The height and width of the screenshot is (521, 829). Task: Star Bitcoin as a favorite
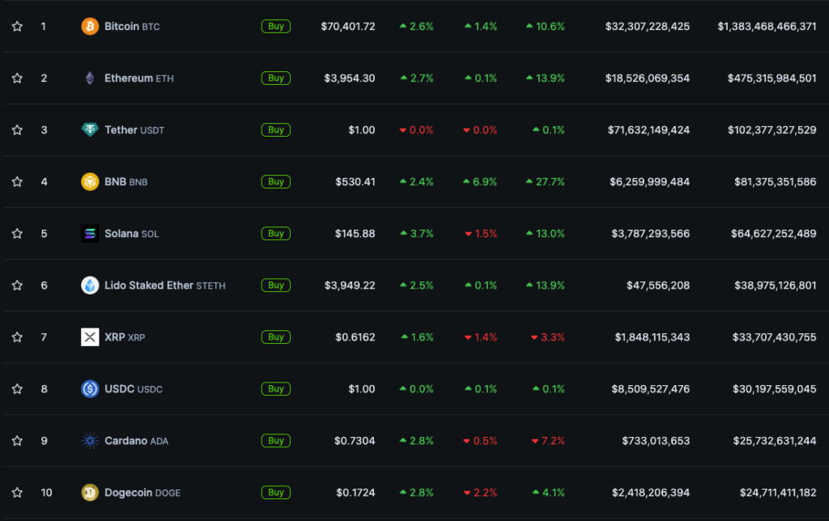pos(17,27)
